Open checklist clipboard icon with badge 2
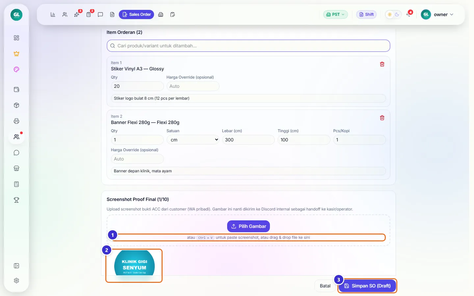This screenshot has height=296, width=474. click(89, 14)
